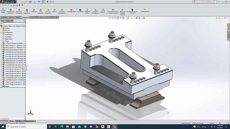Viewport: 230px width, 129px height.
Task: Click the Sensor tool
Action: pos(54,11)
